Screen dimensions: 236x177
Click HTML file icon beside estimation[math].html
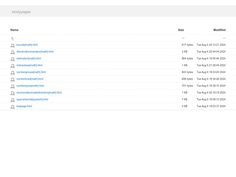(x=13, y=59)
